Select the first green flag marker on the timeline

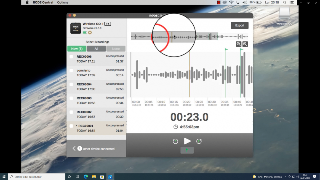point(226,50)
